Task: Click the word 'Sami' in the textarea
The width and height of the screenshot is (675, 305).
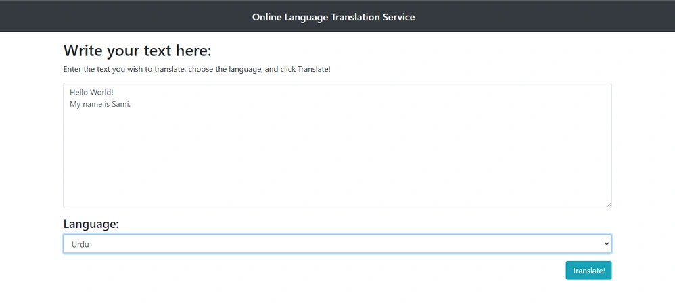Action: pos(120,105)
